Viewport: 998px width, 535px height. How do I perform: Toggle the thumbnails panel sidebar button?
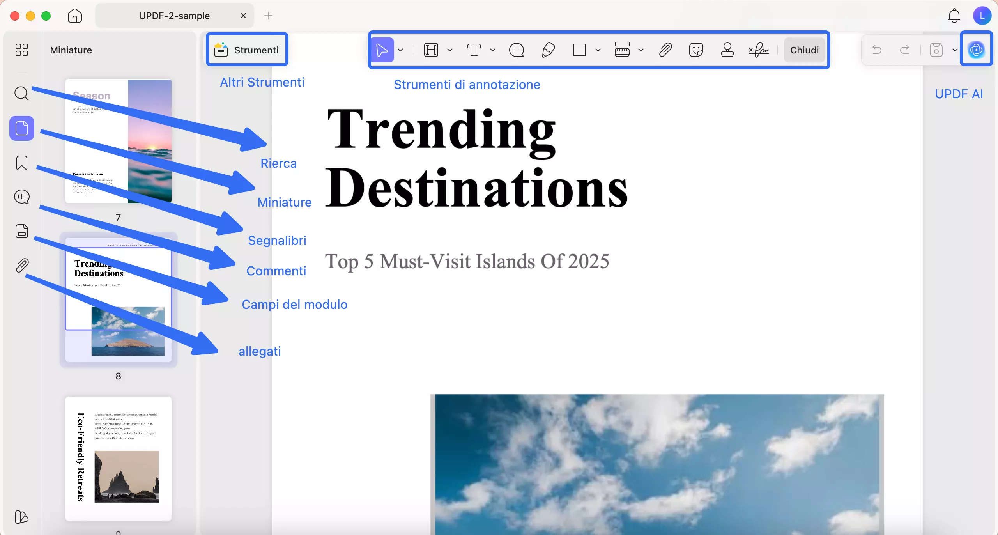pos(22,128)
